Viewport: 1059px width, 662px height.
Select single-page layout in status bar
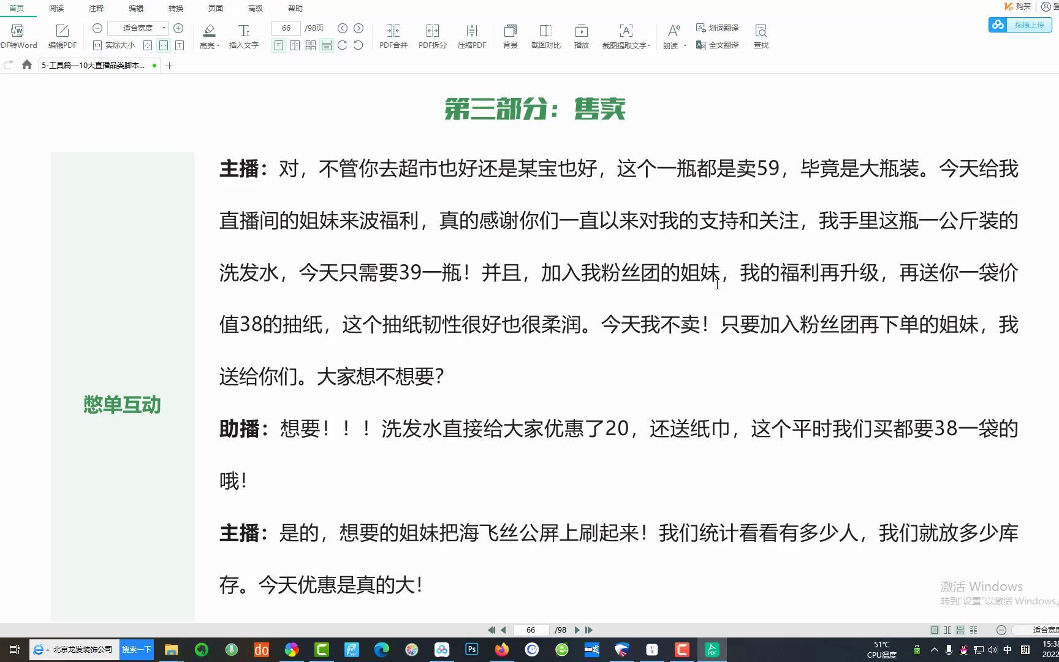[x=935, y=630]
